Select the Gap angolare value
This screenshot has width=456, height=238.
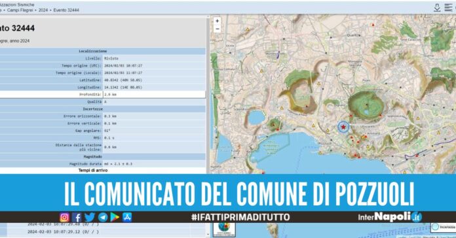[x=107, y=131]
